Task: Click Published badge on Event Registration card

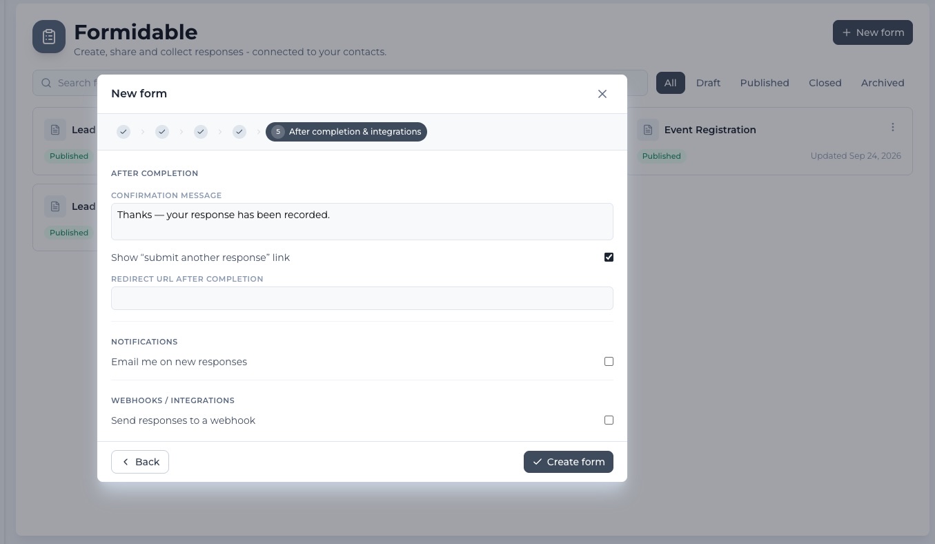Action: (662, 156)
